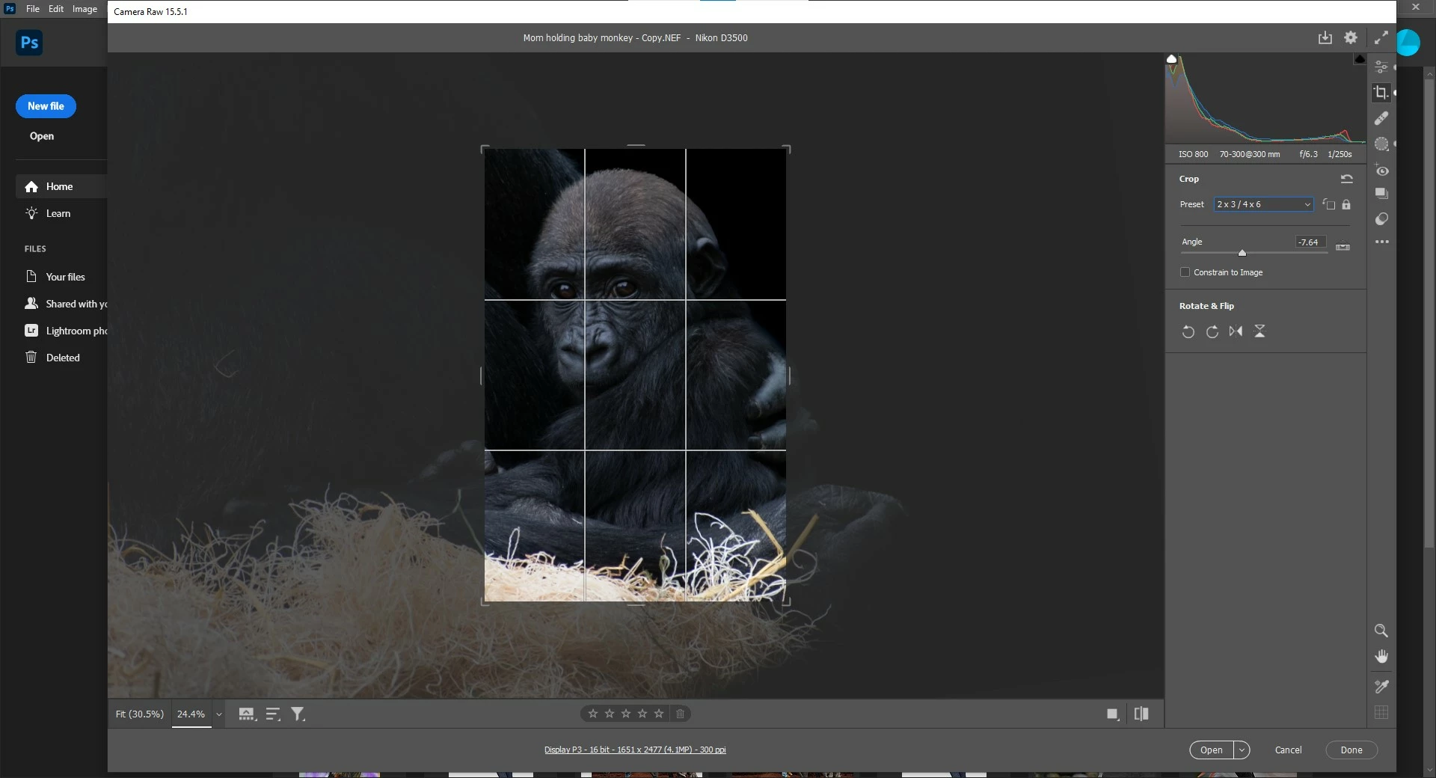Click Open in Camera Raw dialog
The image size is (1436, 778).
pyautogui.click(x=1212, y=750)
